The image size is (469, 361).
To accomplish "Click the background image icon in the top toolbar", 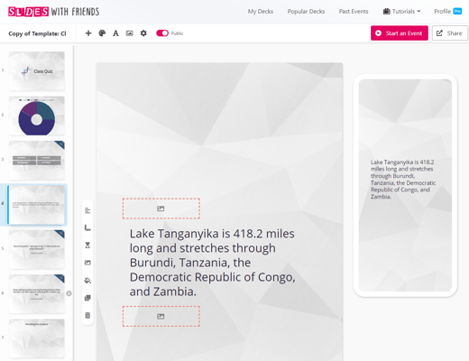I will pyautogui.click(x=130, y=33).
